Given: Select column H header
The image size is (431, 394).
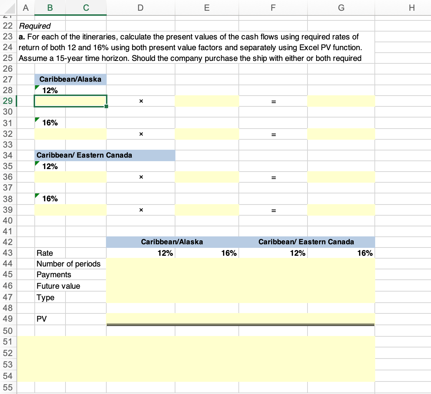Looking at the screenshot, I should (412, 8).
